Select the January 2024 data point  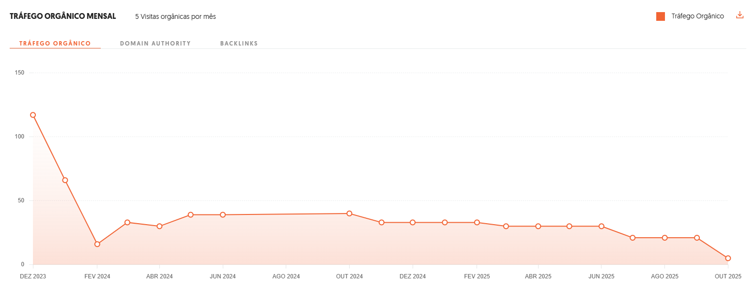65,180
